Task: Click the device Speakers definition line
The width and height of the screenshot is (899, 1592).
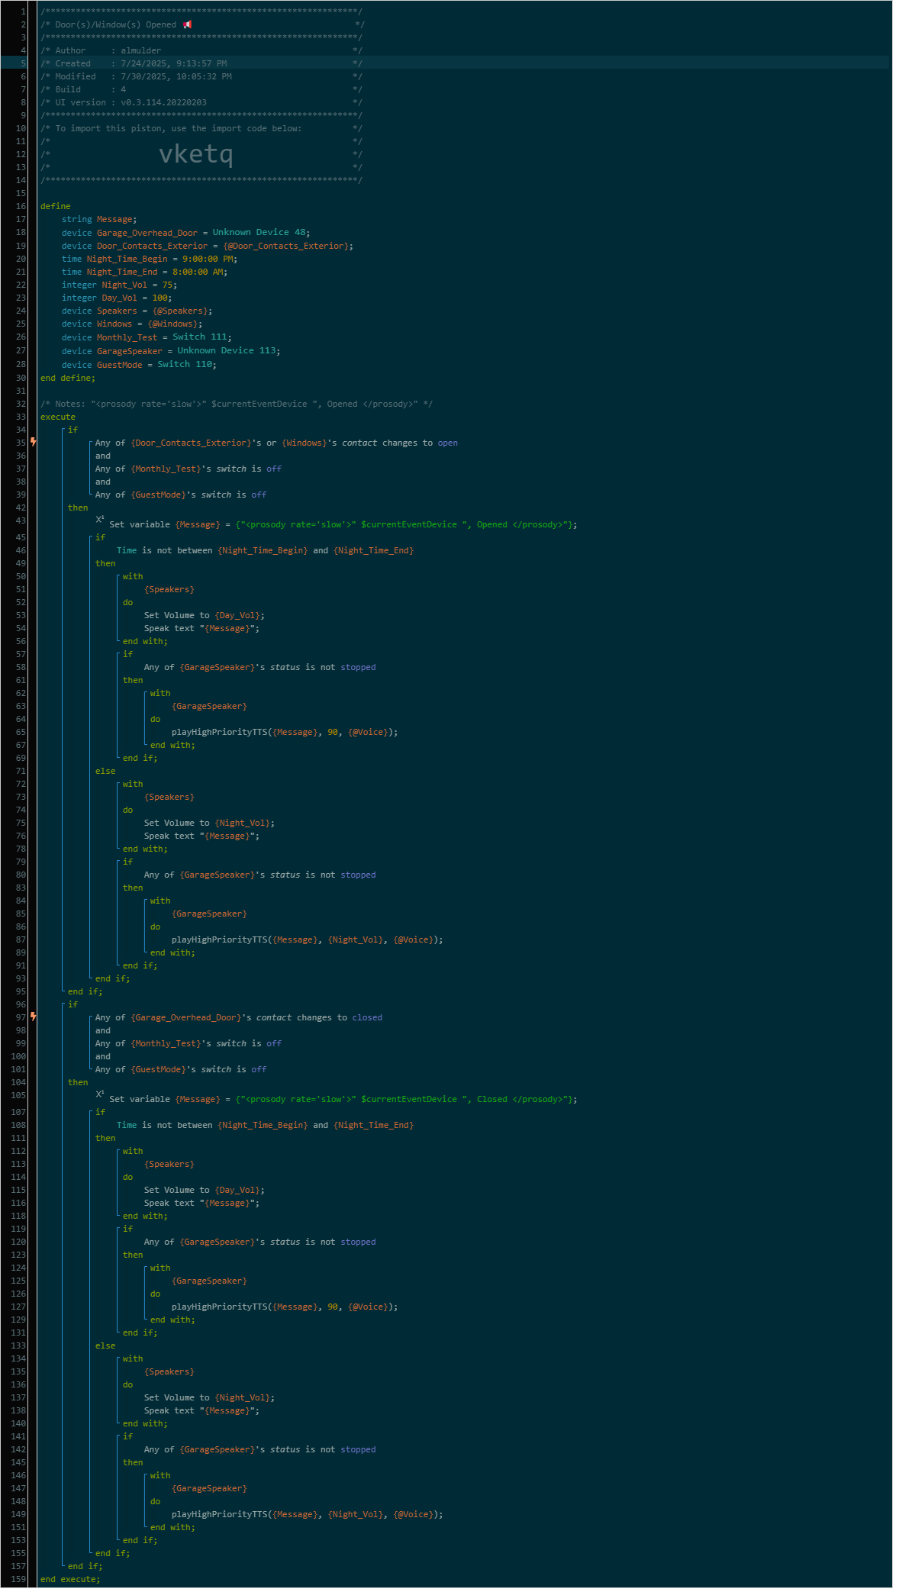Action: pos(137,311)
